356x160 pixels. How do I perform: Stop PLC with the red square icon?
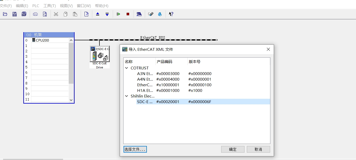point(128,14)
